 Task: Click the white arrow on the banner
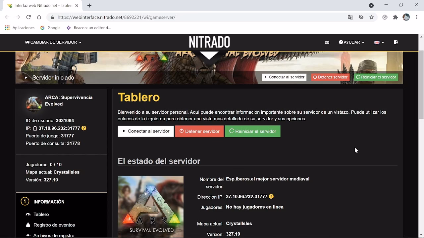tap(209, 56)
